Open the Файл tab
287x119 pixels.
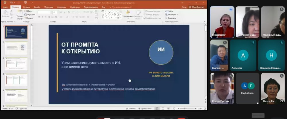point(5,7)
